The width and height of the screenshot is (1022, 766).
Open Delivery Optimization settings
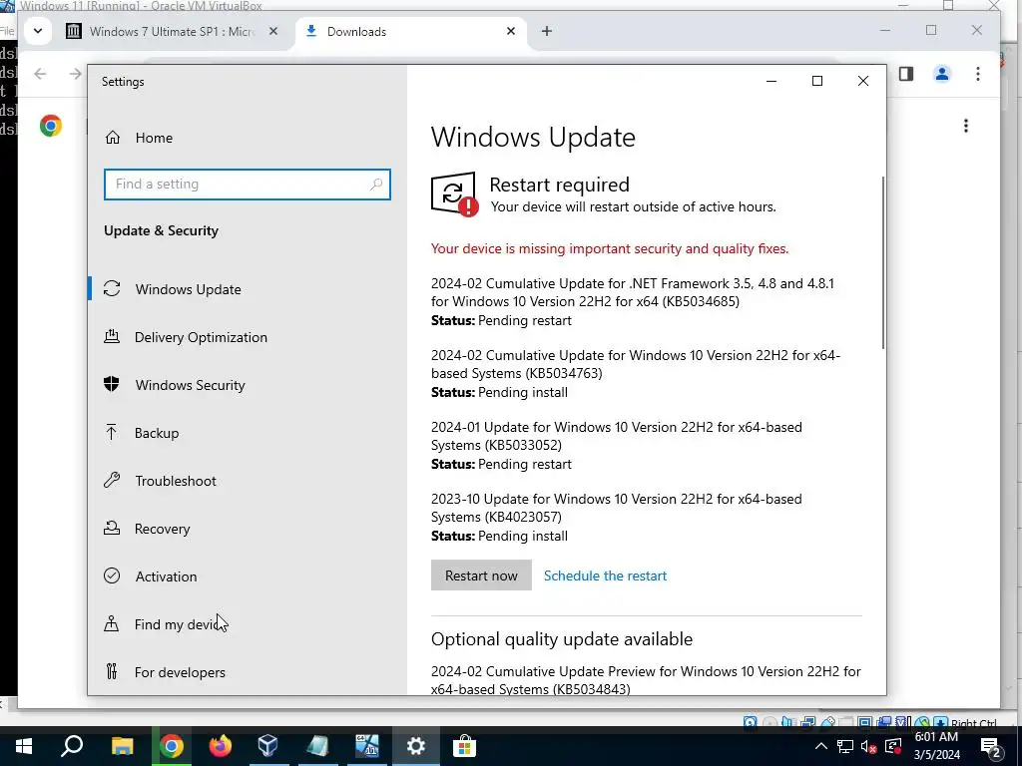tap(200, 337)
